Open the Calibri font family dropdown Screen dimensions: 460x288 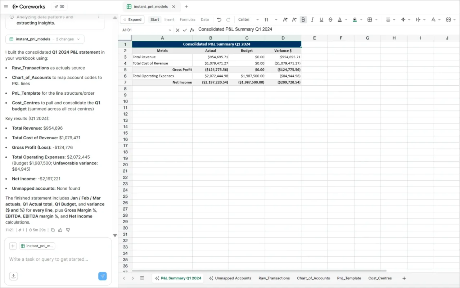pyautogui.click(x=248, y=20)
